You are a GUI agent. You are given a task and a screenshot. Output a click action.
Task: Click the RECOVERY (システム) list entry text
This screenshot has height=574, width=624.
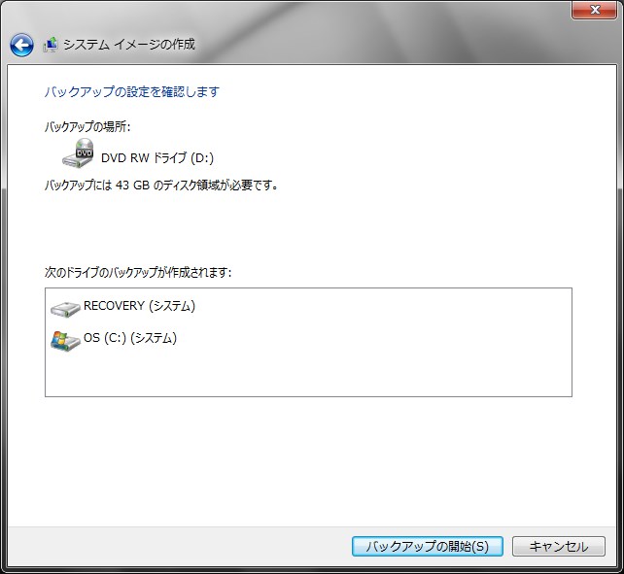tap(139, 306)
